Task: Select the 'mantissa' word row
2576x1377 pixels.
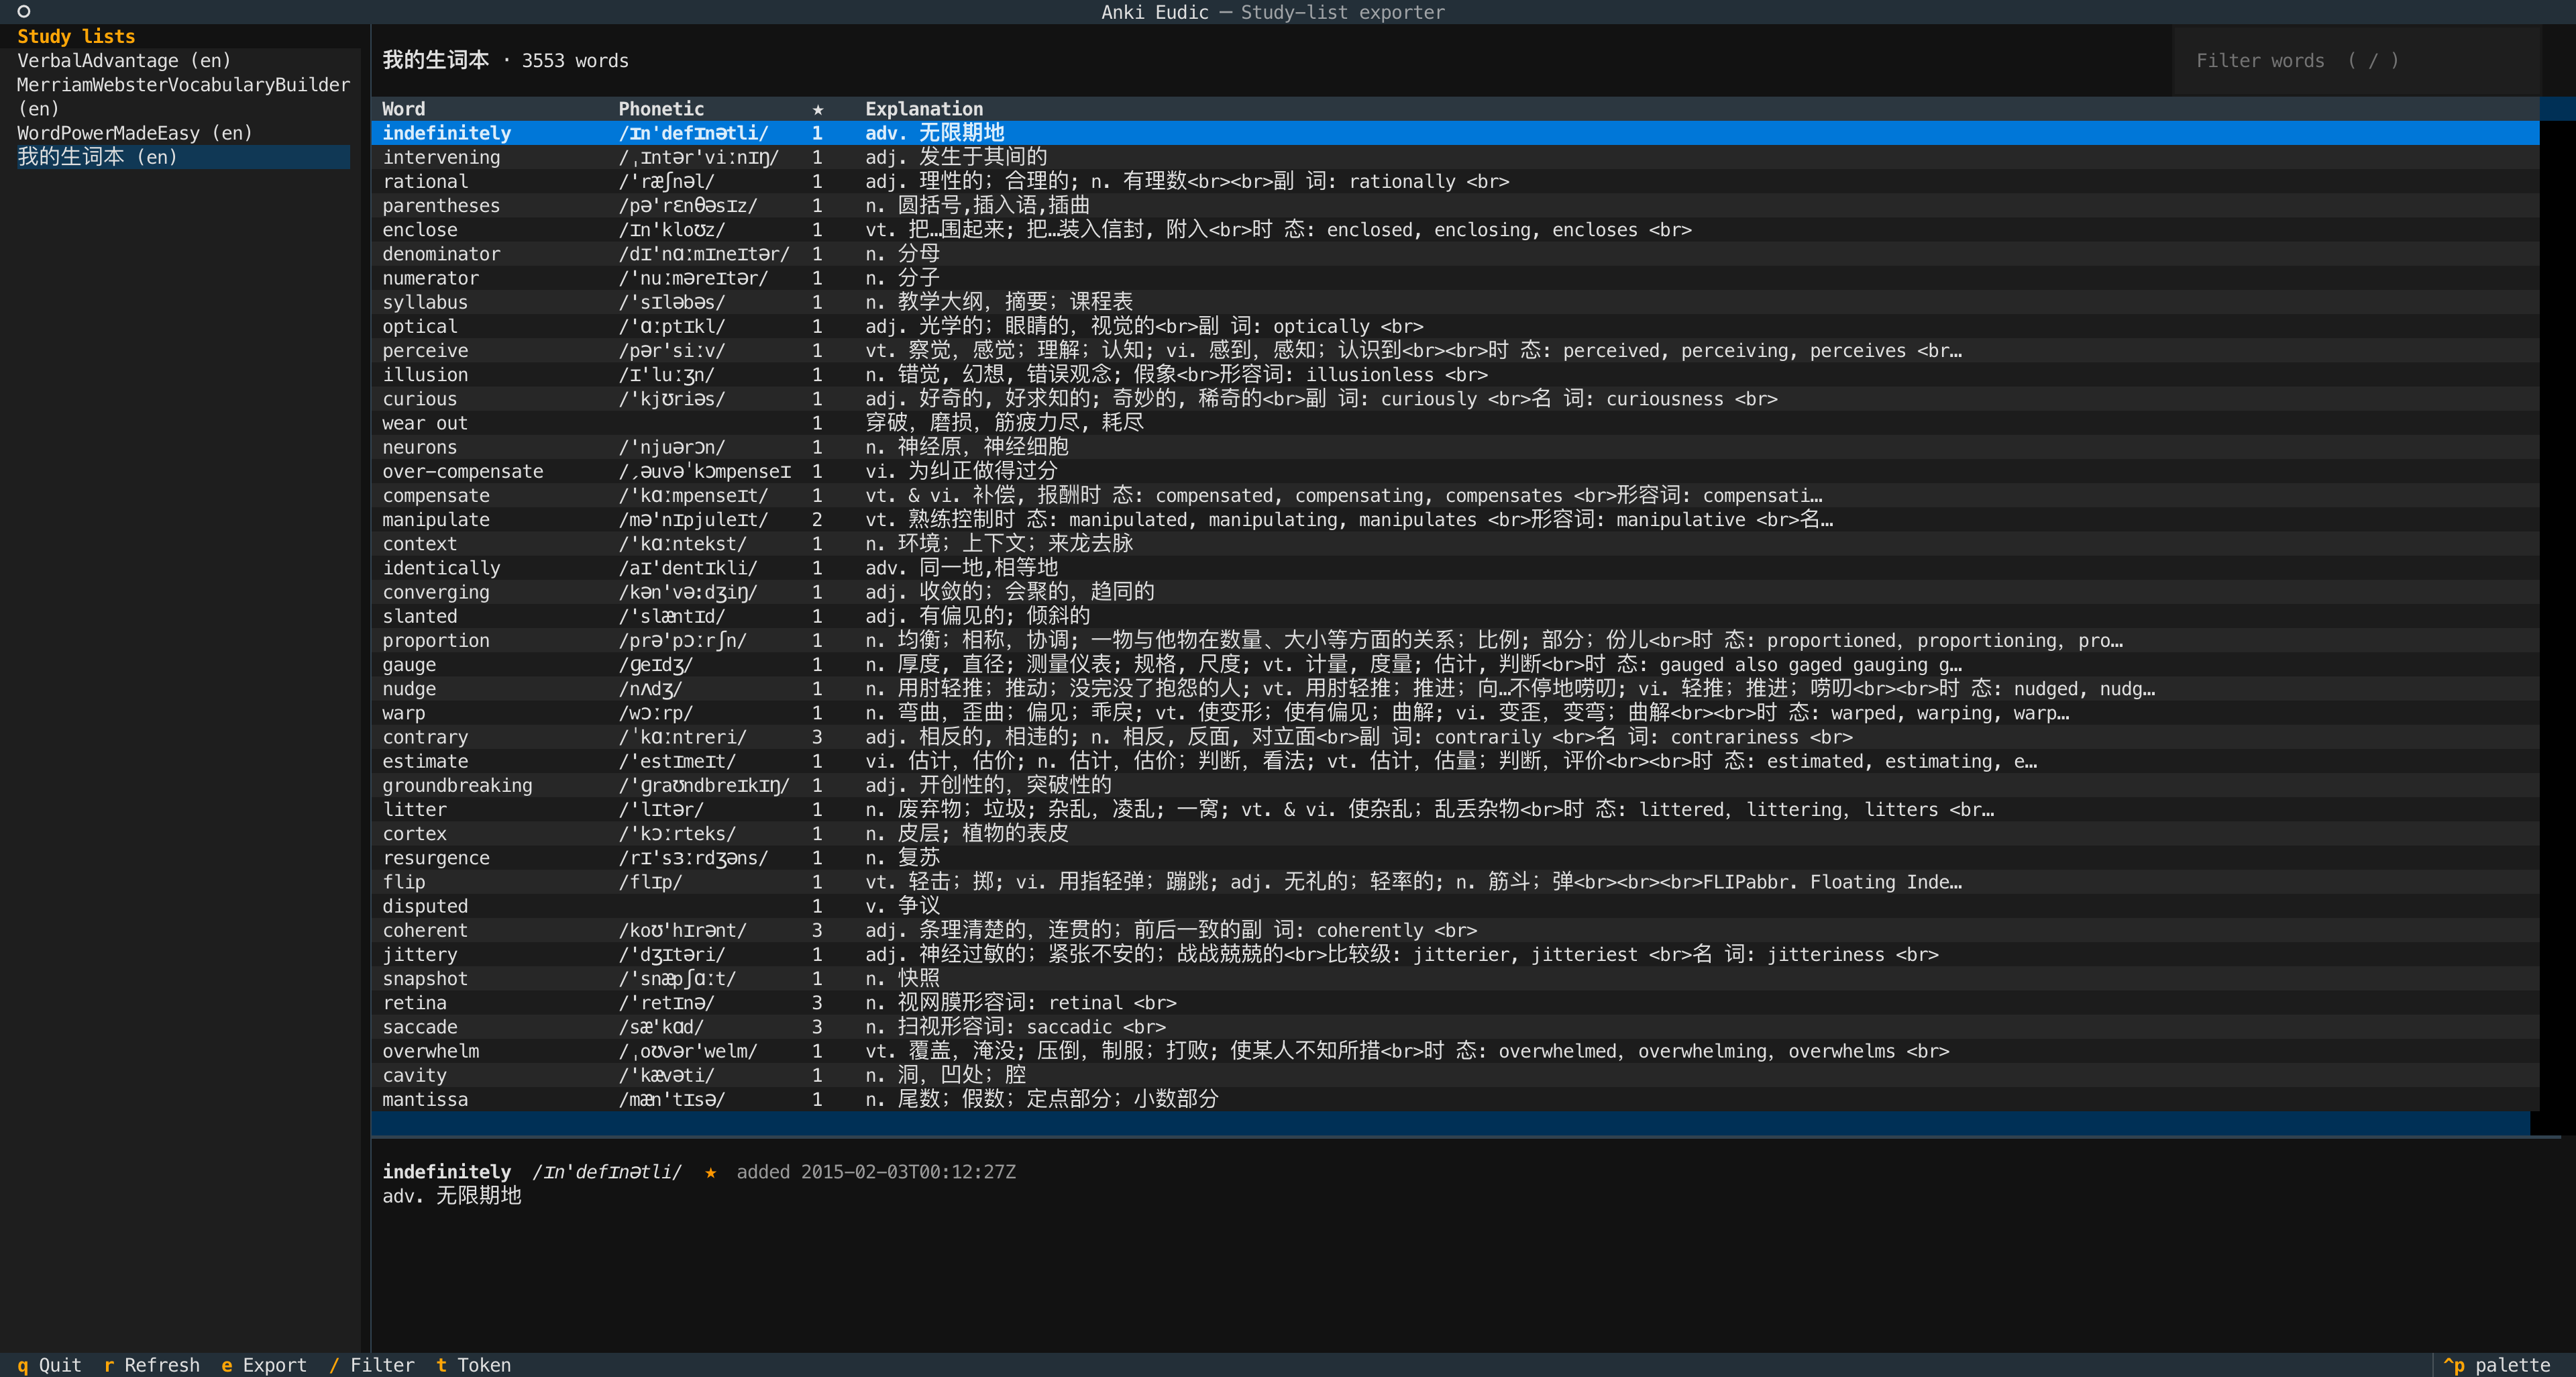Action: click(1455, 1099)
